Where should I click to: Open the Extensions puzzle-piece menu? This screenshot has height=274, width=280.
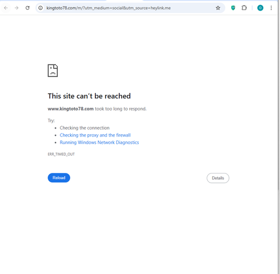(x=244, y=8)
